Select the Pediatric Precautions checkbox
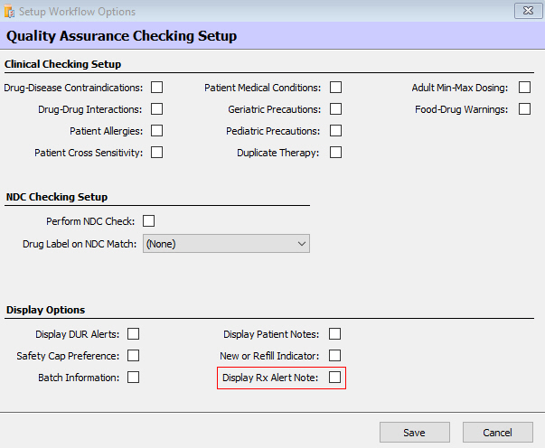This screenshot has width=545, height=448. (x=335, y=131)
